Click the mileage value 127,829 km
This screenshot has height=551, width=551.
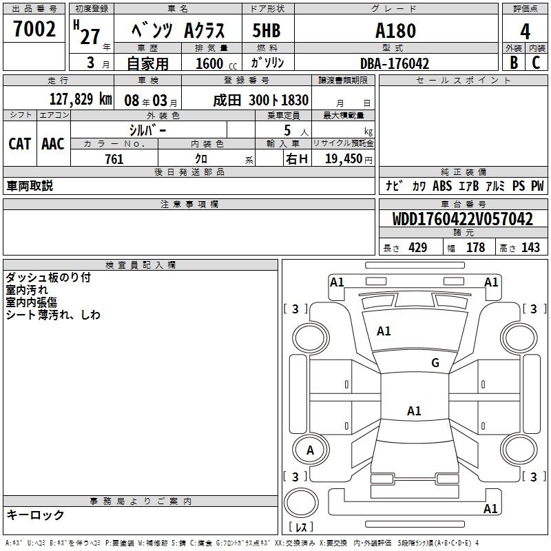[80, 99]
